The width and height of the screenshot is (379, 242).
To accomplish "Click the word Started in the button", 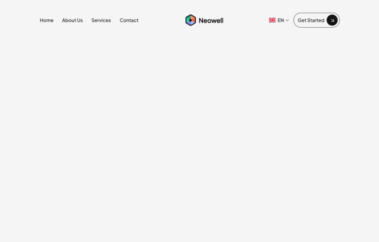I will pyautogui.click(x=315, y=20).
